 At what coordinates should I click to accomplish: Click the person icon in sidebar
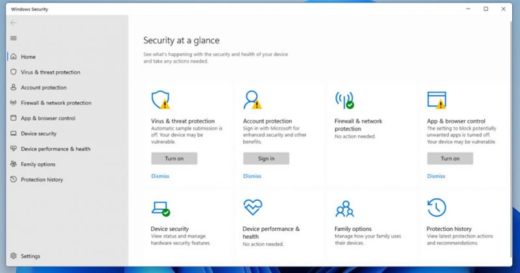point(13,87)
